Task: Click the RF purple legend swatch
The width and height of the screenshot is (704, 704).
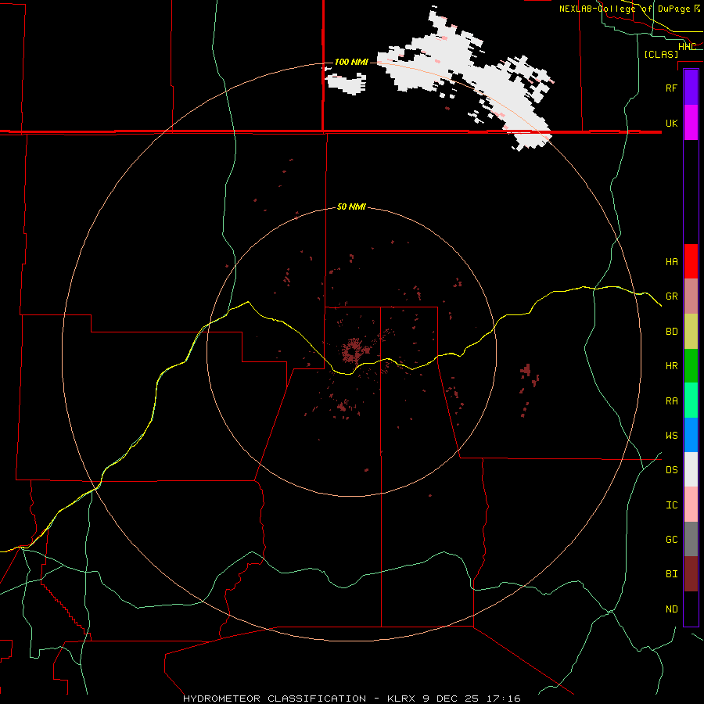Action: tap(691, 88)
